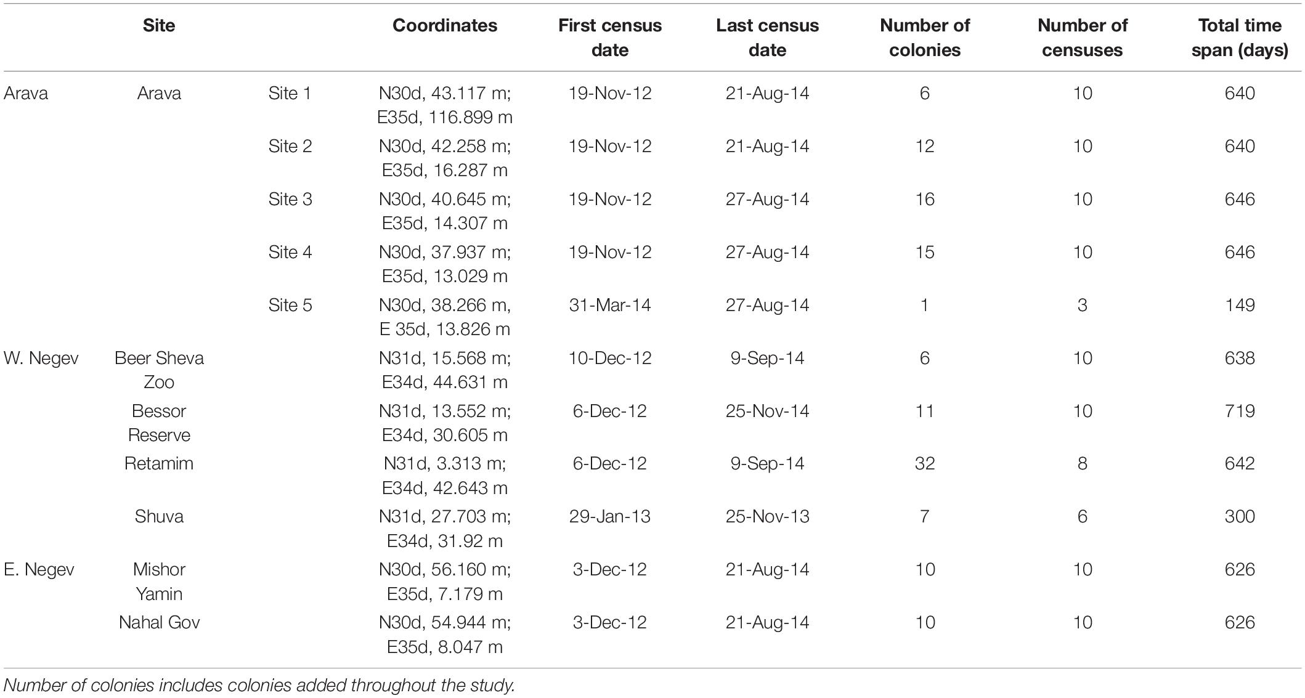Click the footnote about number of colonies
The image size is (1305, 698).
259,685
